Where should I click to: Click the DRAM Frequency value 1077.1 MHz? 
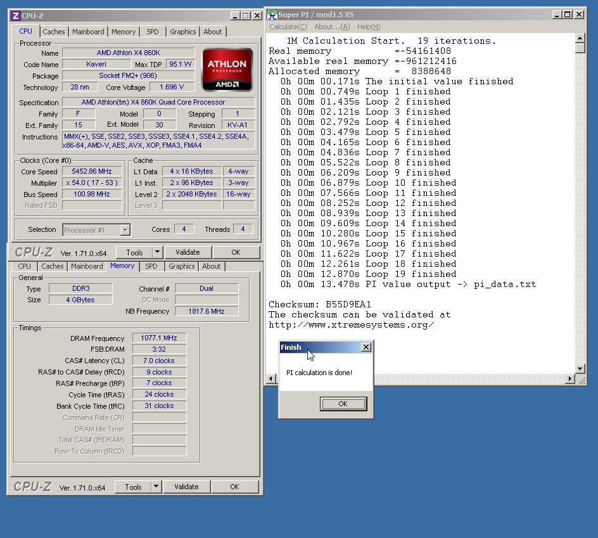159,338
